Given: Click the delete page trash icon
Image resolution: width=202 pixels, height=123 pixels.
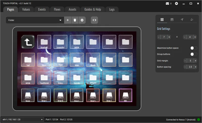Looking at the screenshot, I should click(75, 20).
